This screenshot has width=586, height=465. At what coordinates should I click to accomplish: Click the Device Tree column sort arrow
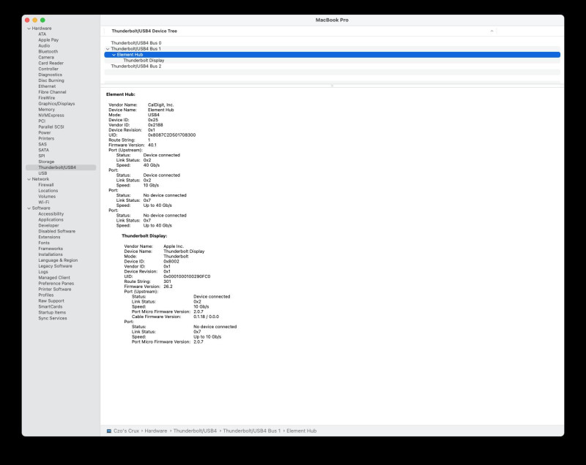pos(492,31)
